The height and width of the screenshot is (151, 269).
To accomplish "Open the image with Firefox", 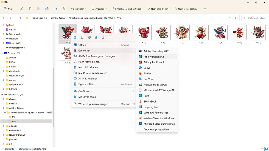I will (x=157, y=73).
